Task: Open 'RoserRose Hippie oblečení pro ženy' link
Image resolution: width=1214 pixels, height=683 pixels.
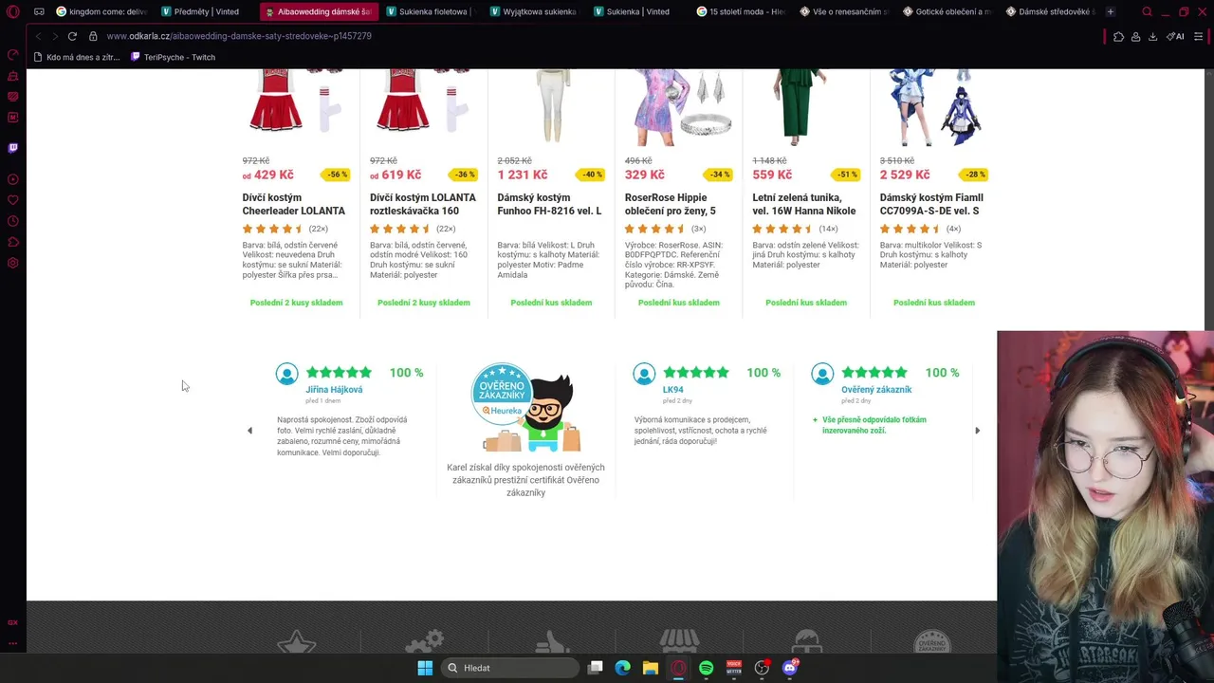Action: (x=671, y=204)
